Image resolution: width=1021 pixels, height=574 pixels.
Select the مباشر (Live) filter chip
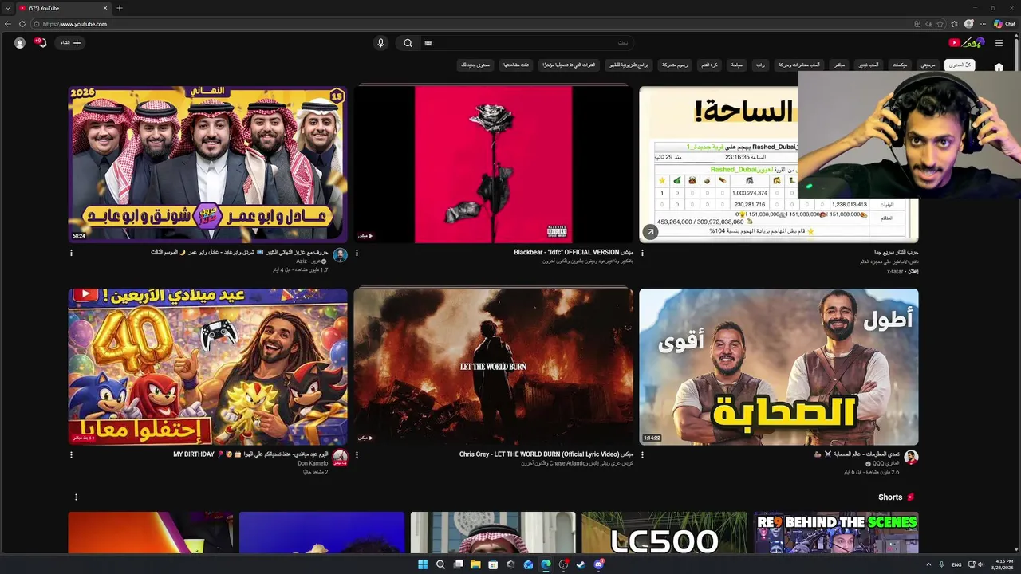[x=839, y=65]
